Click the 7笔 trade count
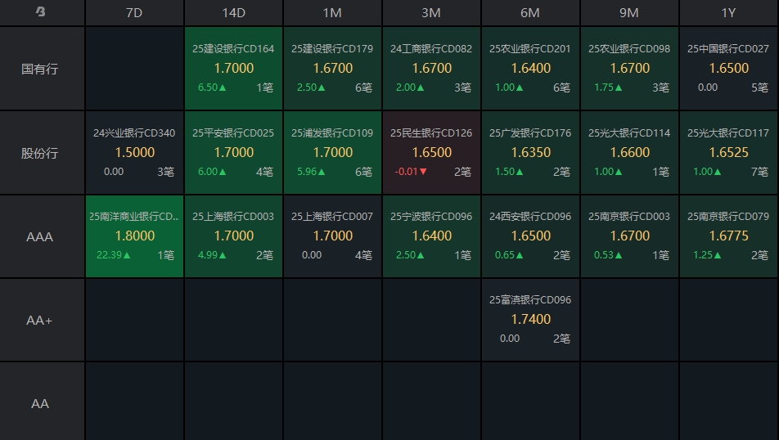The width and height of the screenshot is (779, 440). click(x=759, y=172)
